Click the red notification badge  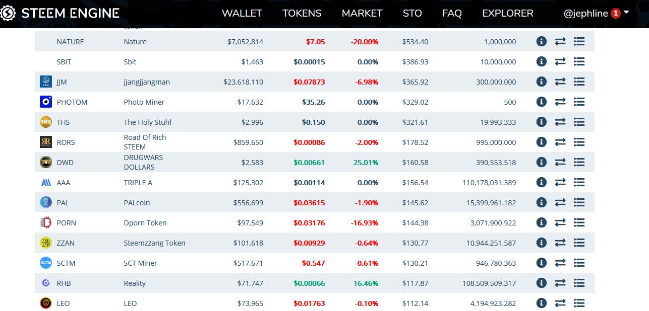pyautogui.click(x=615, y=14)
